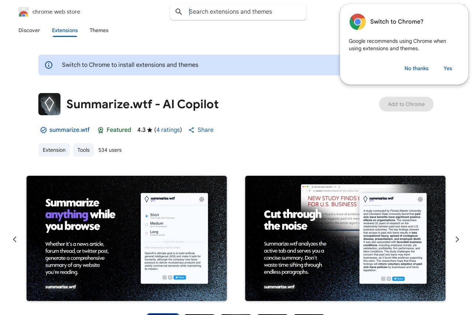Click the '534 users' text
The image size is (472, 315).
(110, 150)
